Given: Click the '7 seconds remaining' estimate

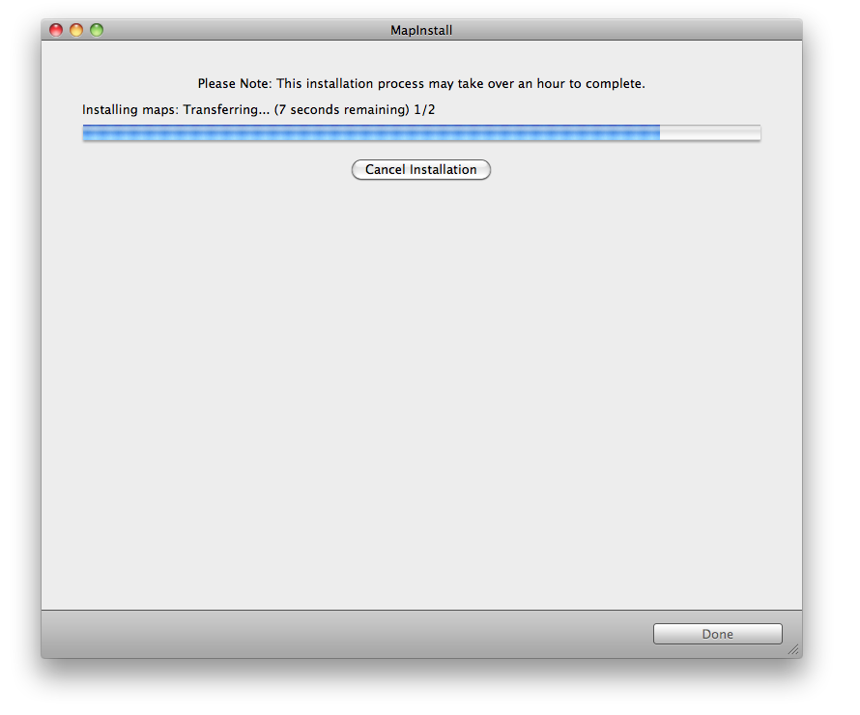Looking at the screenshot, I should 340,110.
